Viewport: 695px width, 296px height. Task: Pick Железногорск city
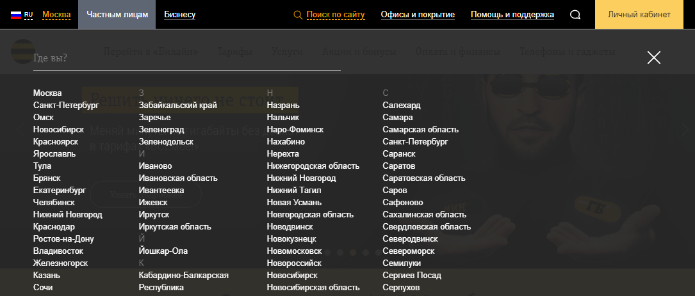coord(60,263)
